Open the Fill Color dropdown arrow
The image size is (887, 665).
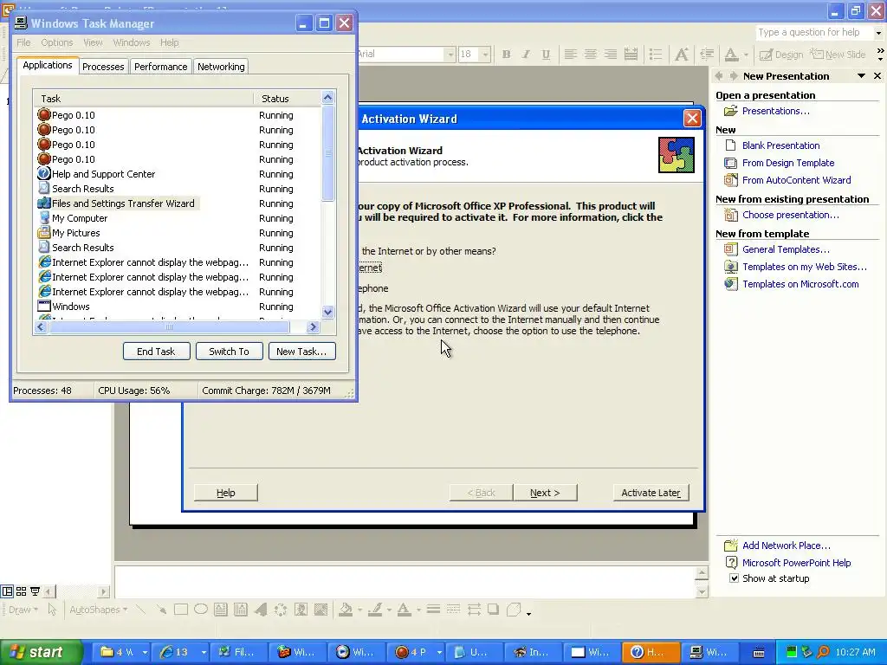(359, 610)
